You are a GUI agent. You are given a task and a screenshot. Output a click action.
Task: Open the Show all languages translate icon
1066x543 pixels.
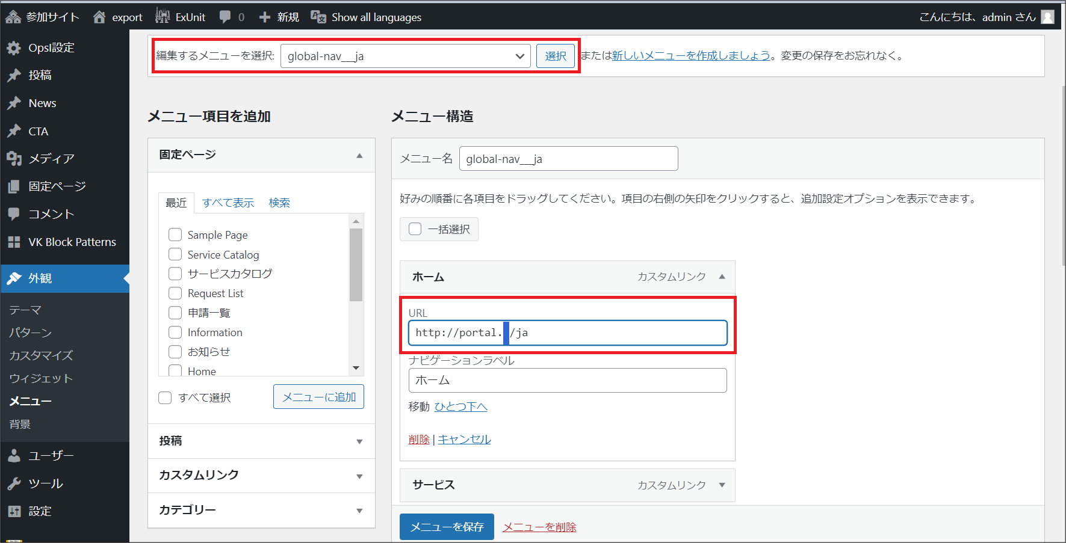click(x=318, y=17)
